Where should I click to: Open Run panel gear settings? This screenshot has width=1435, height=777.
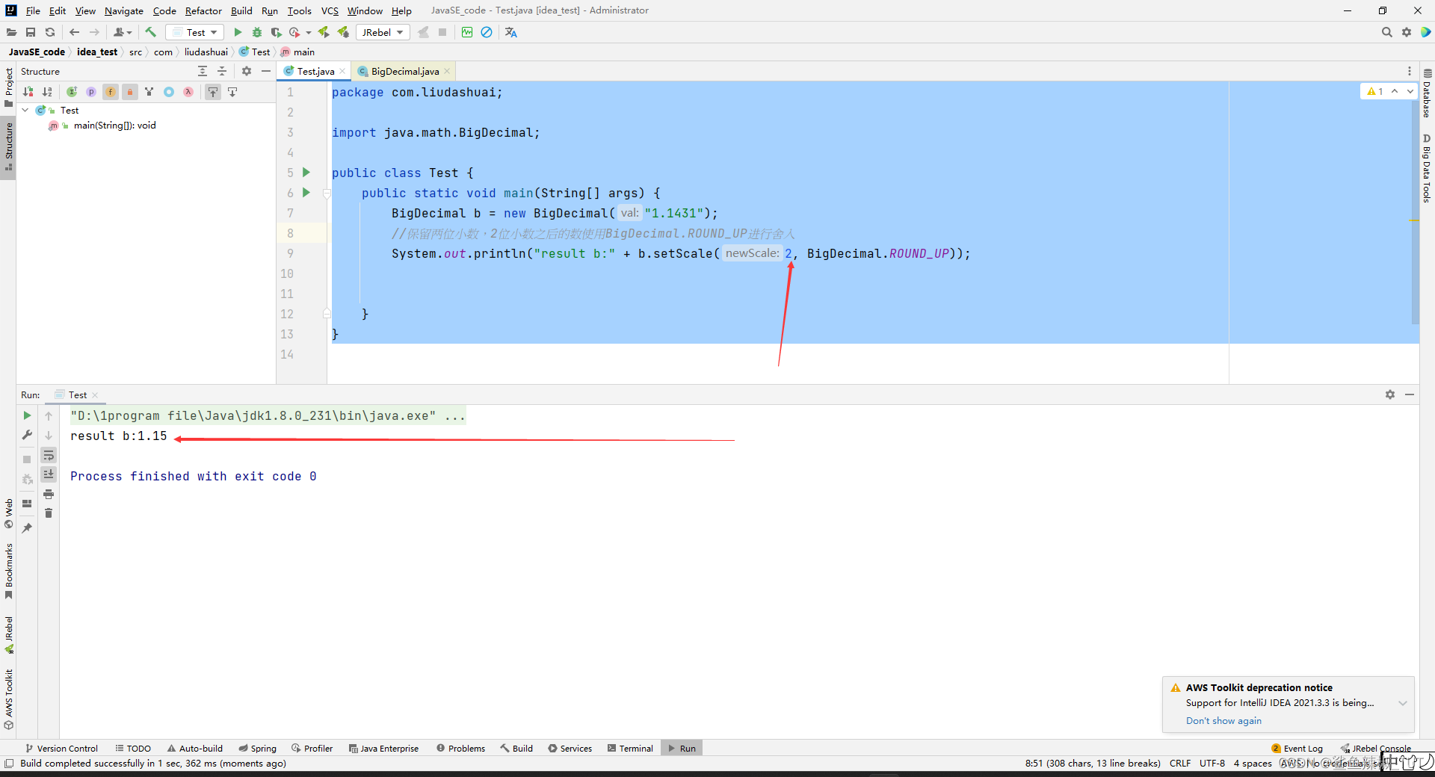coord(1390,394)
